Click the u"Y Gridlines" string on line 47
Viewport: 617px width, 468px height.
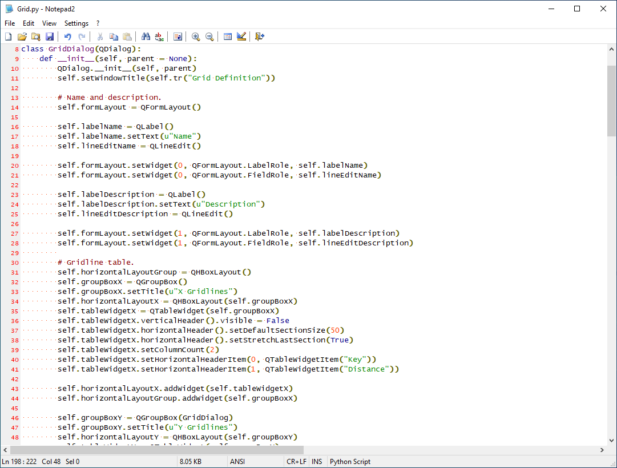tap(201, 427)
